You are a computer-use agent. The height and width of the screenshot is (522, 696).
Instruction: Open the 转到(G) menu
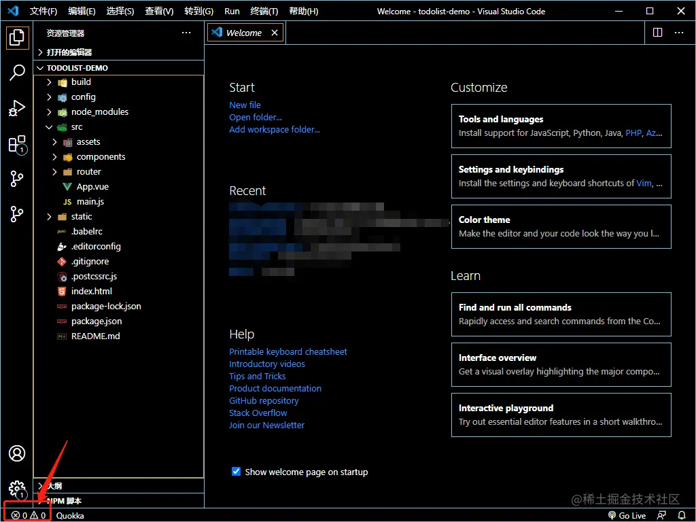coord(199,11)
